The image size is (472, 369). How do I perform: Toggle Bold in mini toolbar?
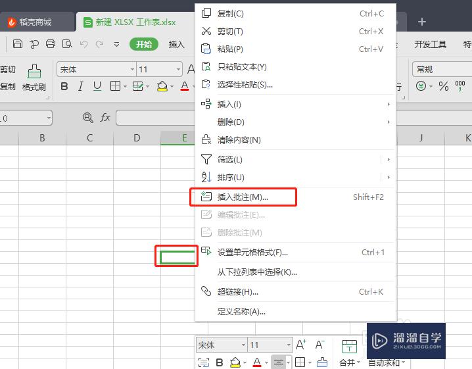pos(220,362)
